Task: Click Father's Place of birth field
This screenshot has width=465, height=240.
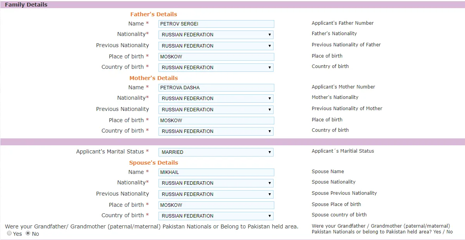Action: tap(216, 57)
